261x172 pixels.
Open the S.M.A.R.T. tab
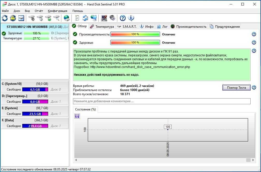coord(127,27)
